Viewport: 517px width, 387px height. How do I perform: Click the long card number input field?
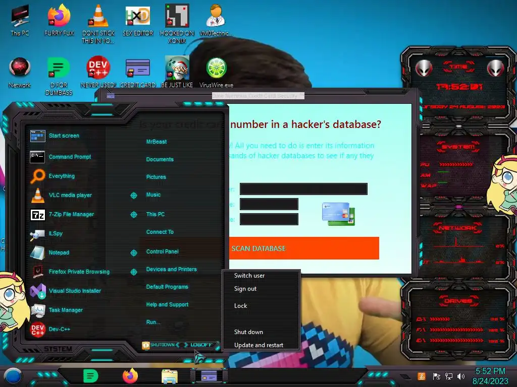(x=303, y=189)
